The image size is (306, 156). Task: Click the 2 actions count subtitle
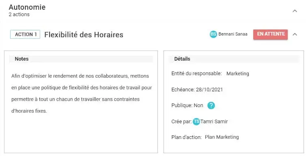[x=19, y=15]
